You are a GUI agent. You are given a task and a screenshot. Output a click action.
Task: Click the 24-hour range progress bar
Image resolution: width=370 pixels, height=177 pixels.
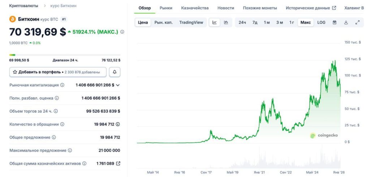point(65,55)
